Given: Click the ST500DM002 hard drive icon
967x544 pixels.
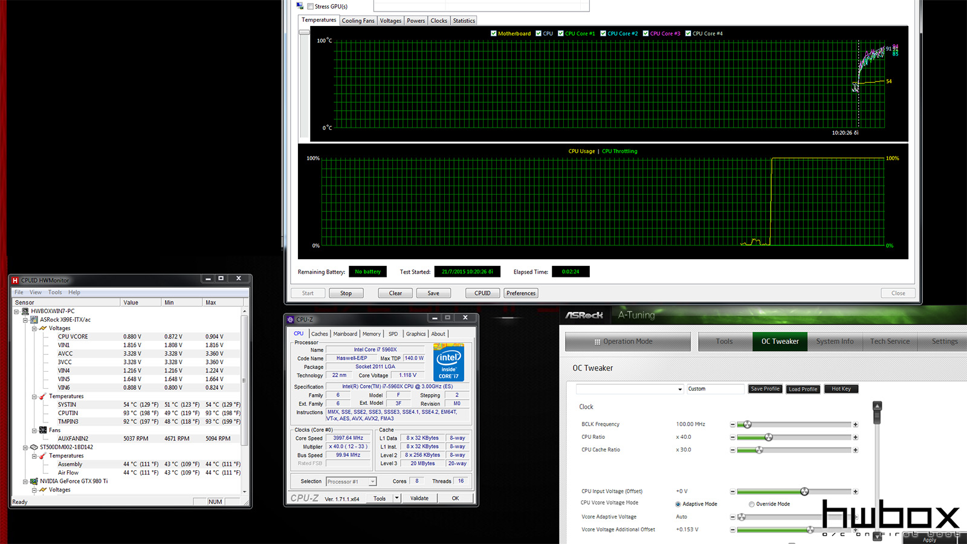Looking at the screenshot, I should click(34, 447).
